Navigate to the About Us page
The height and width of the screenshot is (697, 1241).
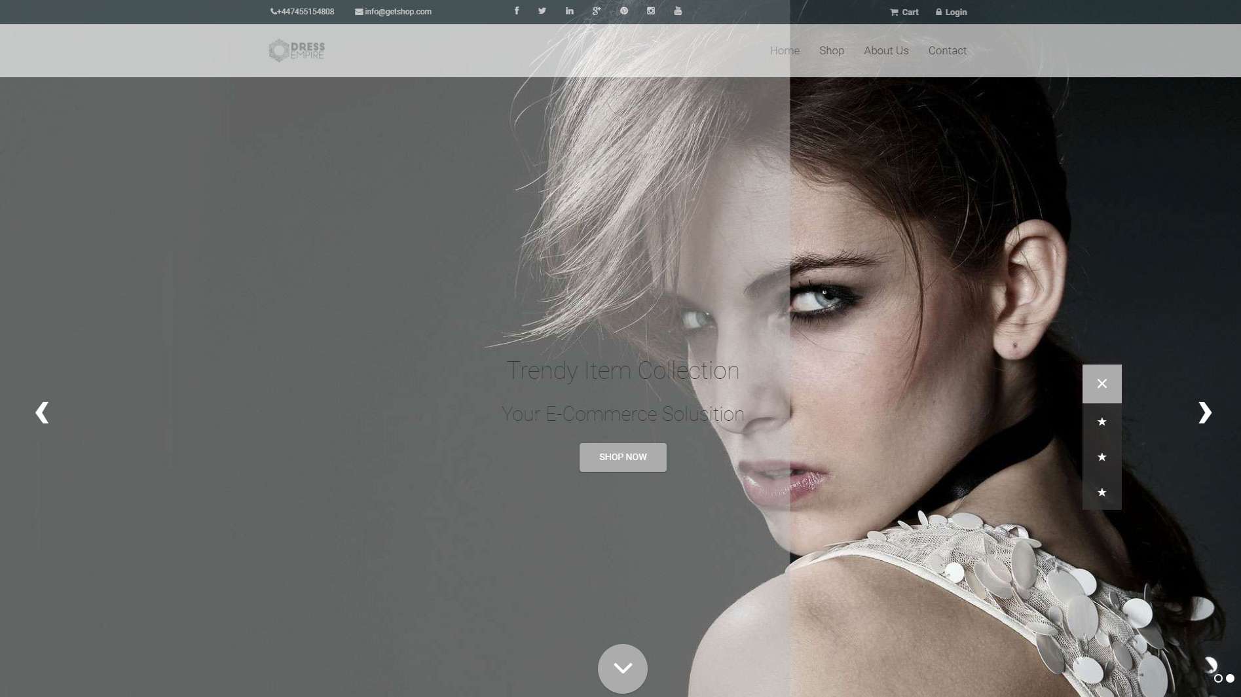885,50
